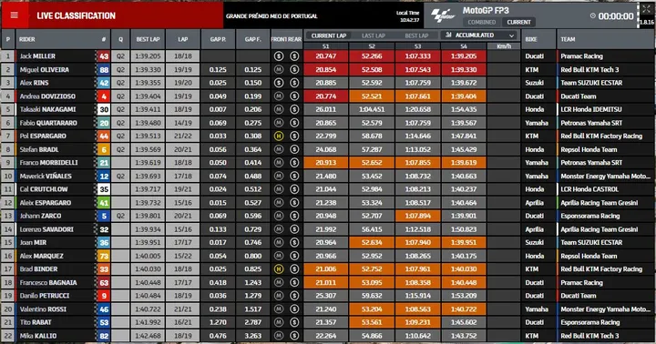Click Brad Binder's front tyre H icon

pyautogui.click(x=279, y=269)
